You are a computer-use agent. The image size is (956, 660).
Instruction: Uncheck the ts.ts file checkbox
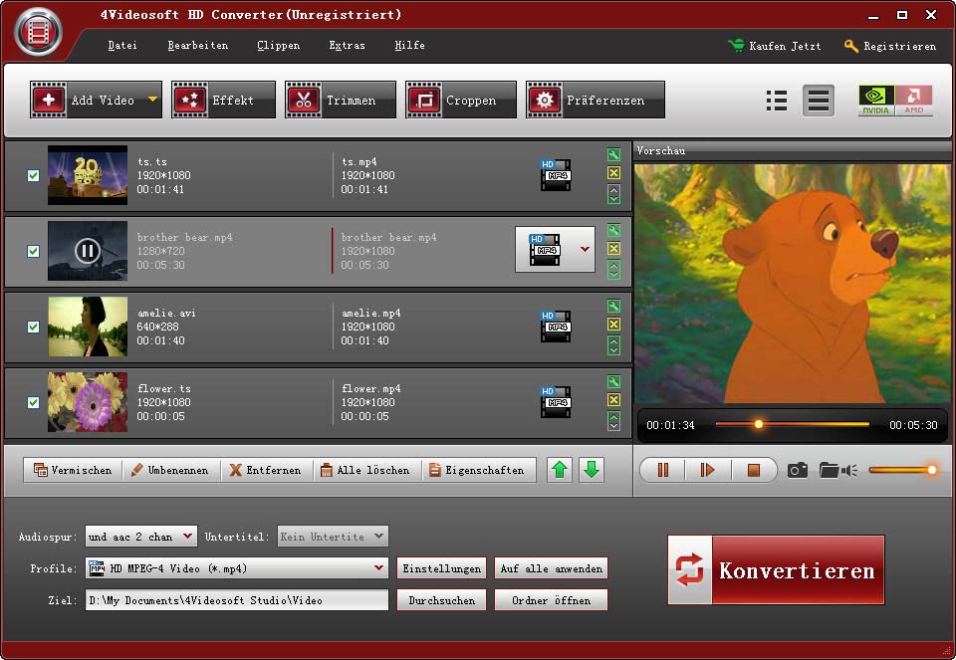(34, 175)
